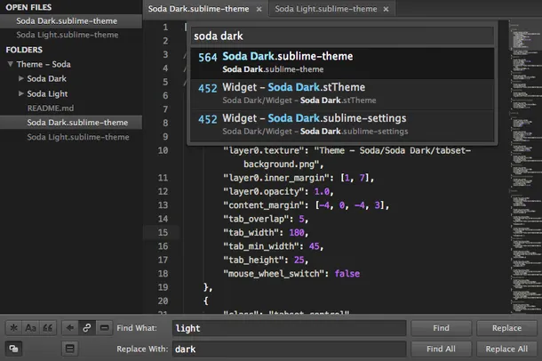Image resolution: width=542 pixels, height=361 pixels.
Task: Click the Find All button
Action: tap(441, 349)
